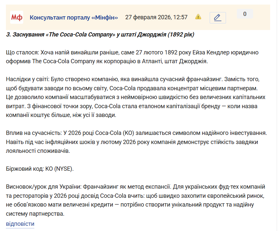
Task: Open Консультант порталу «Мінфін» profile link
Action: click(74, 18)
